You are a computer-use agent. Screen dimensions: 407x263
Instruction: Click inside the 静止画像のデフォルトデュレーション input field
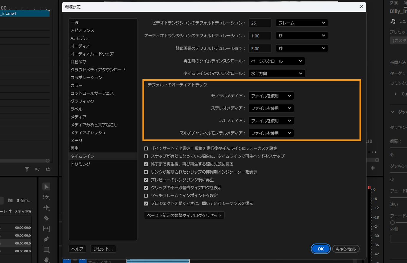[x=260, y=48]
